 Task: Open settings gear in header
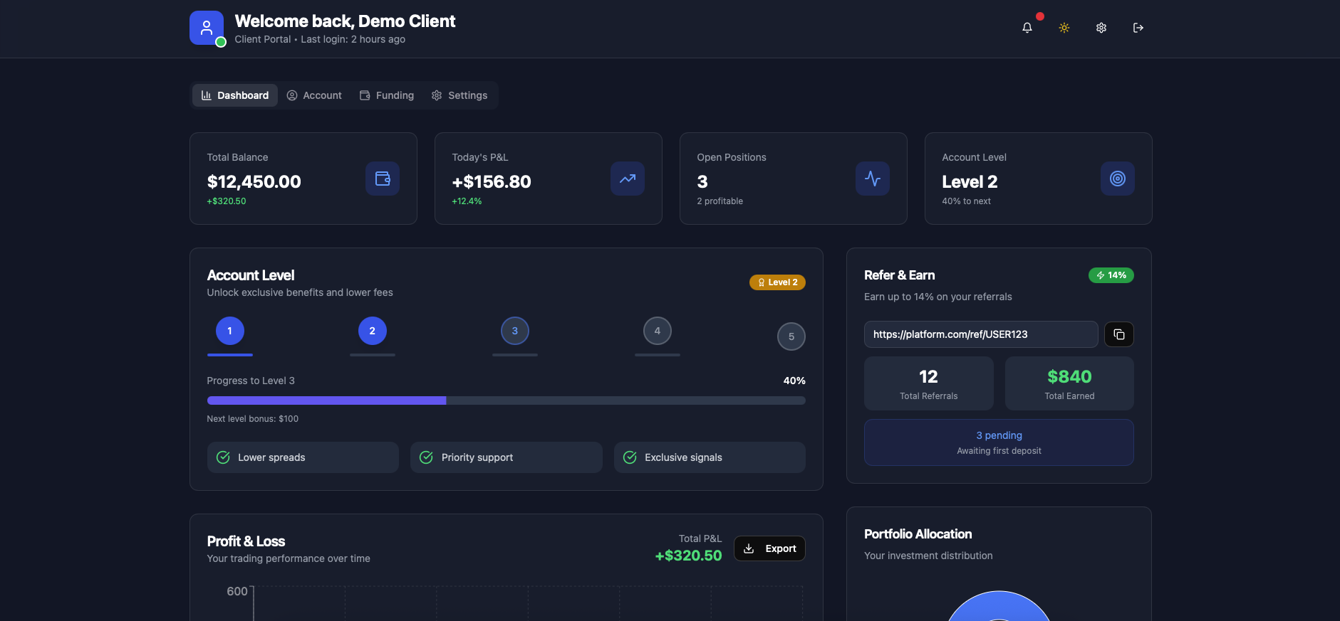pyautogui.click(x=1101, y=28)
